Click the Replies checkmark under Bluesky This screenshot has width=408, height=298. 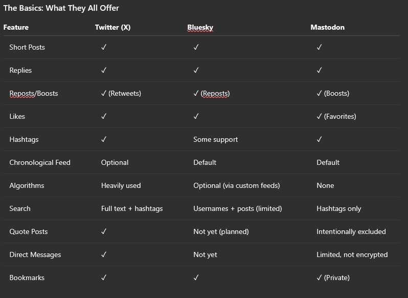tap(196, 70)
